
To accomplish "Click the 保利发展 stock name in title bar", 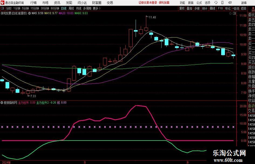I will (164, 3).
